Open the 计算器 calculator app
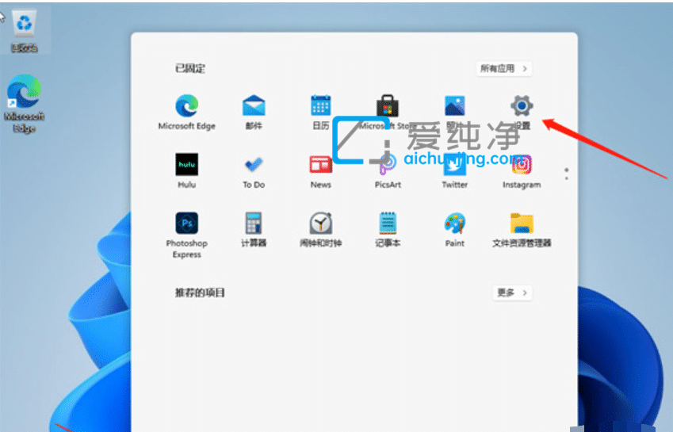673x432 pixels. click(x=254, y=223)
